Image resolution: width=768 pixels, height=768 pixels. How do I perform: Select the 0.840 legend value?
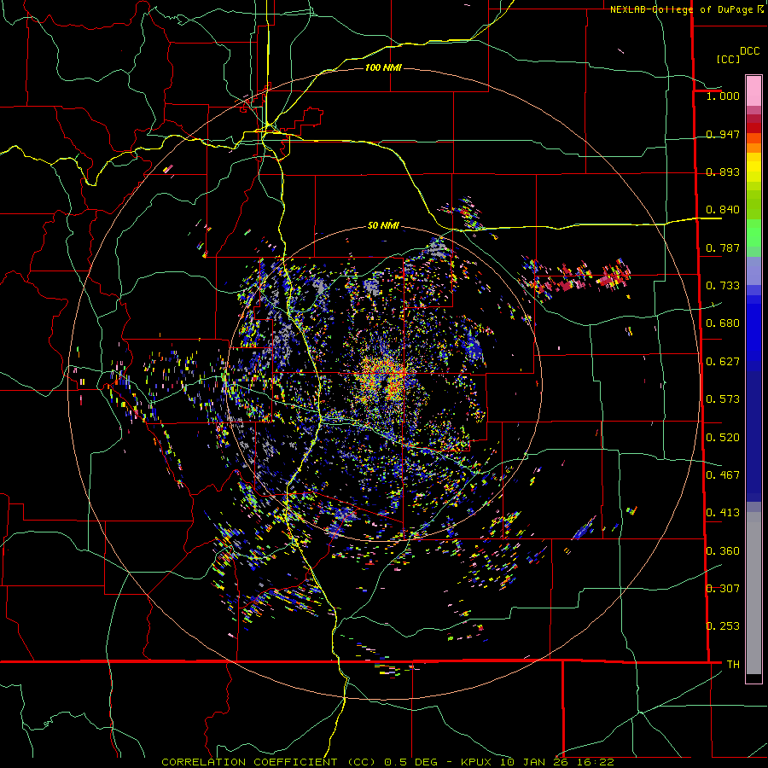(723, 210)
